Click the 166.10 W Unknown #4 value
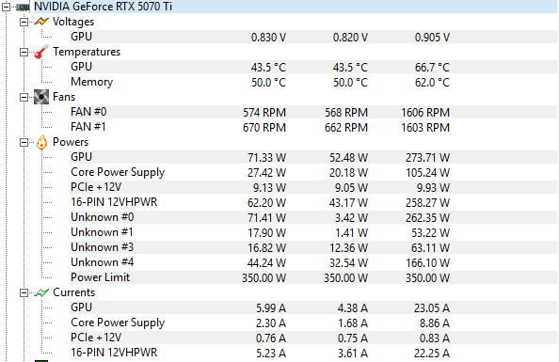This screenshot has width=559, height=362. coord(428,262)
